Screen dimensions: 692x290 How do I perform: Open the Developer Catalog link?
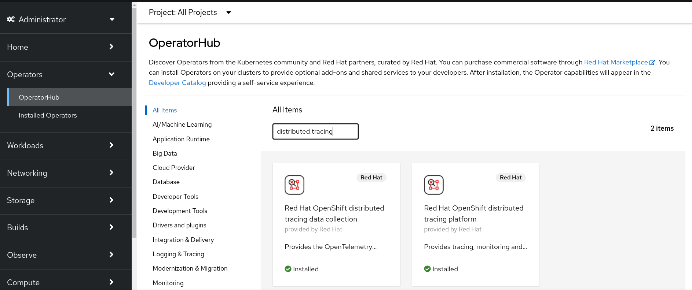coord(177,83)
